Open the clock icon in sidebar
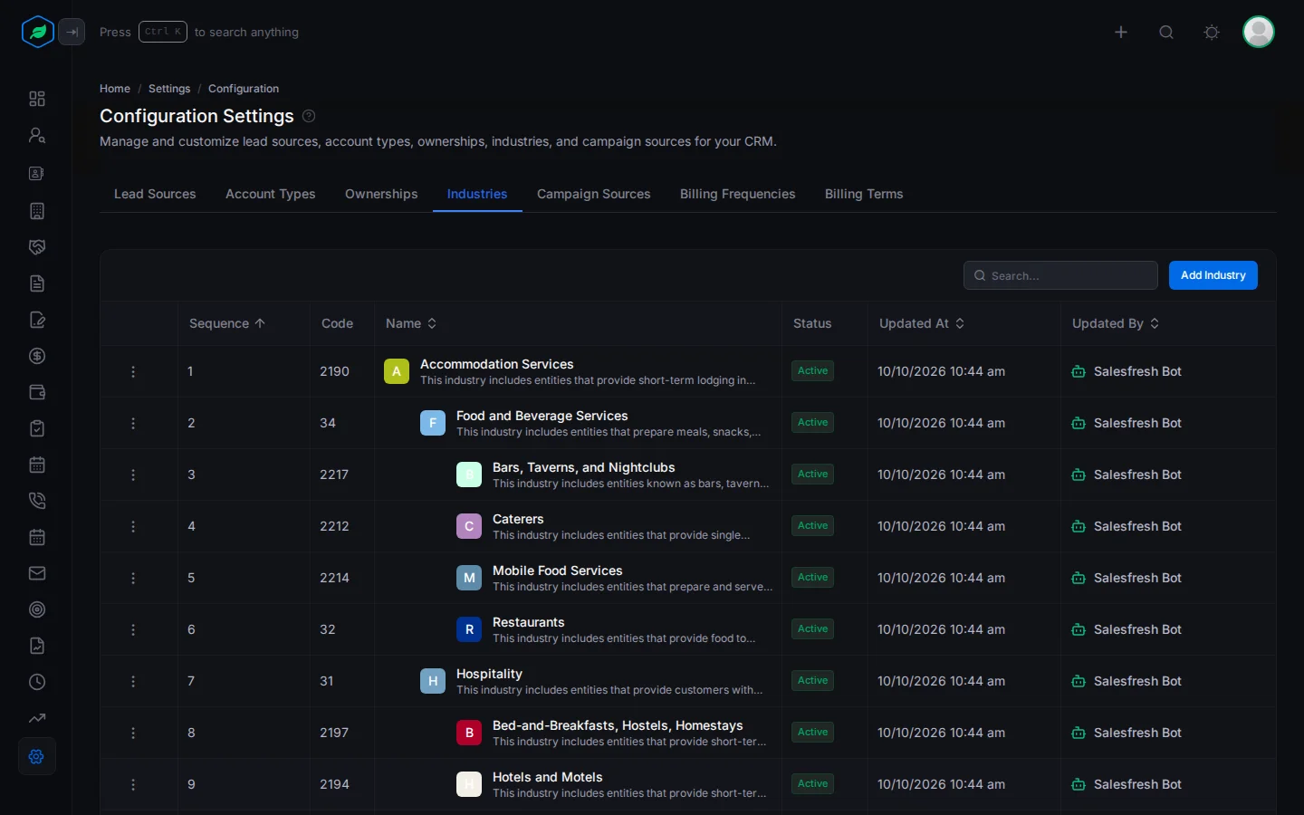This screenshot has height=815, width=1304. tap(37, 682)
